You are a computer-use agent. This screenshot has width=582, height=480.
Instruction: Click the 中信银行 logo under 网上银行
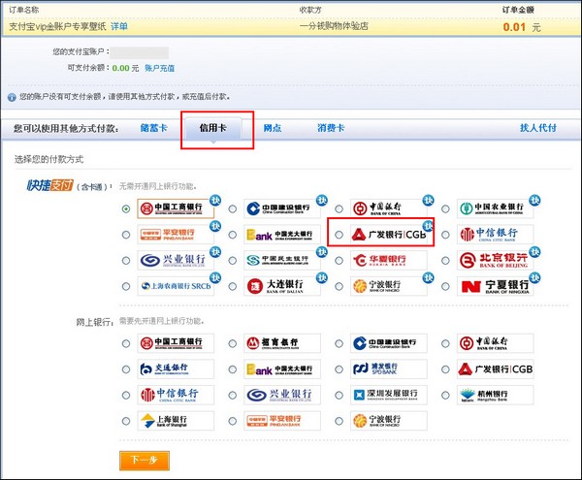(x=176, y=395)
